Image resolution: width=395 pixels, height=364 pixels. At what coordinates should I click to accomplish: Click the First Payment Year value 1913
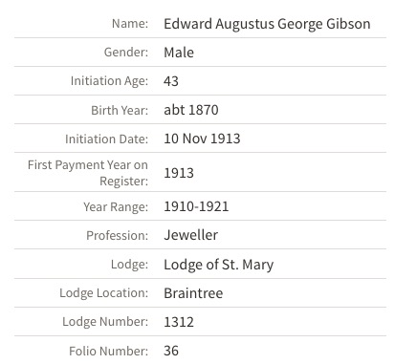click(x=179, y=173)
